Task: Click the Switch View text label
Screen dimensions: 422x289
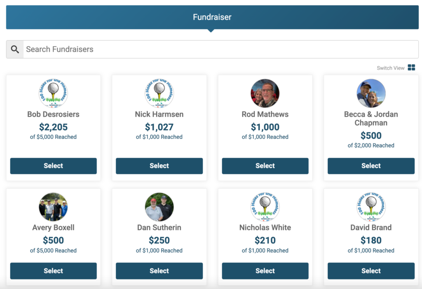Action: (x=390, y=68)
